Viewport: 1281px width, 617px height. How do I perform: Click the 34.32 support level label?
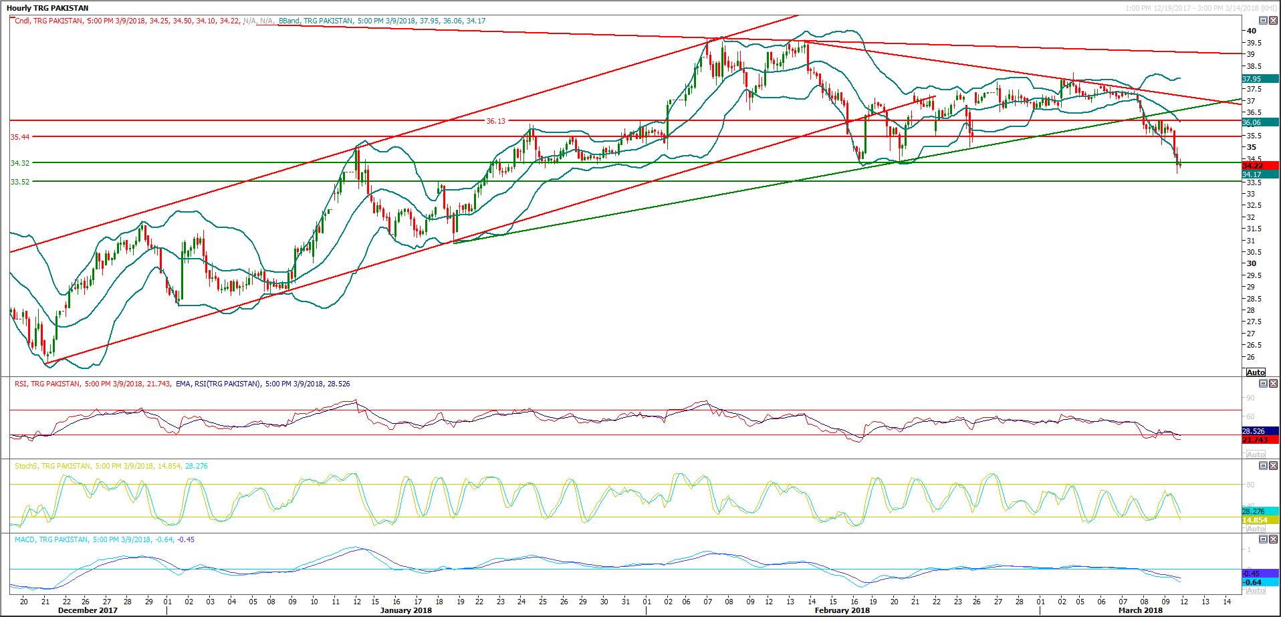click(x=20, y=163)
